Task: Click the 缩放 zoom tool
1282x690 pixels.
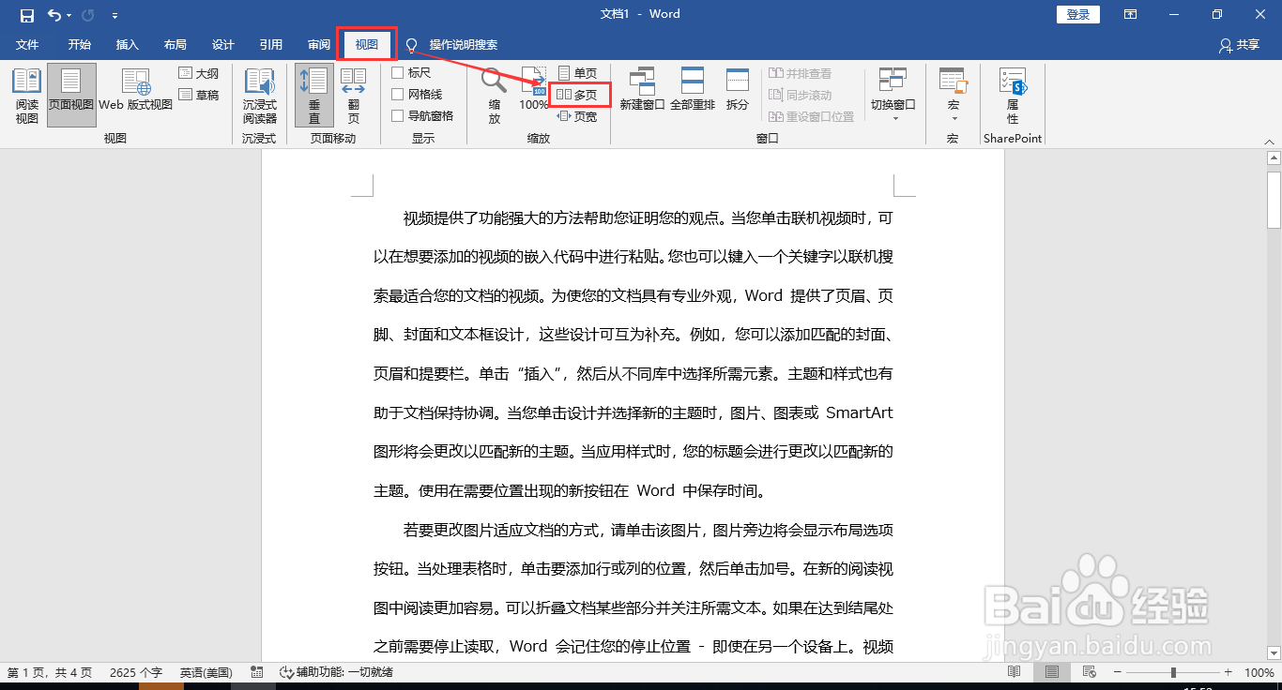Action: (494, 93)
